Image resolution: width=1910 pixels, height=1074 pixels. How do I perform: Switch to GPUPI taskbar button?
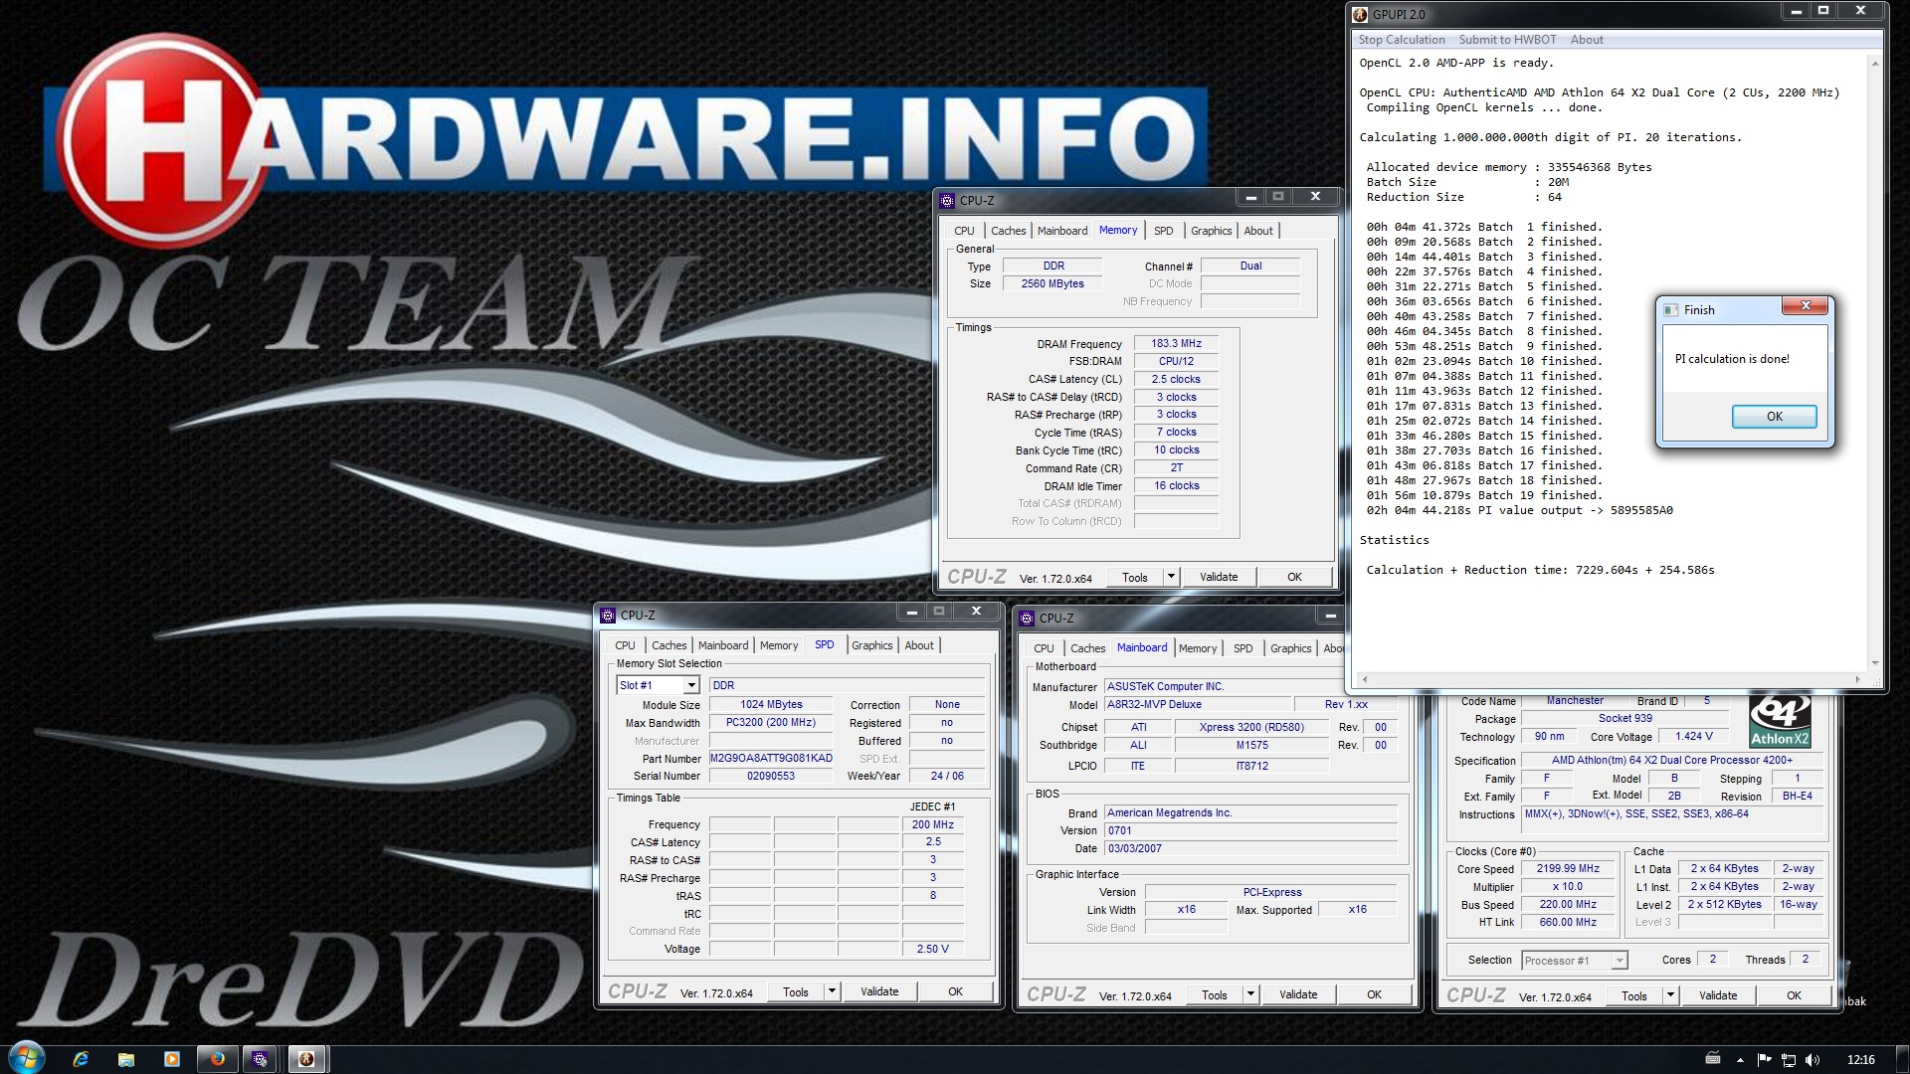pos(307,1059)
